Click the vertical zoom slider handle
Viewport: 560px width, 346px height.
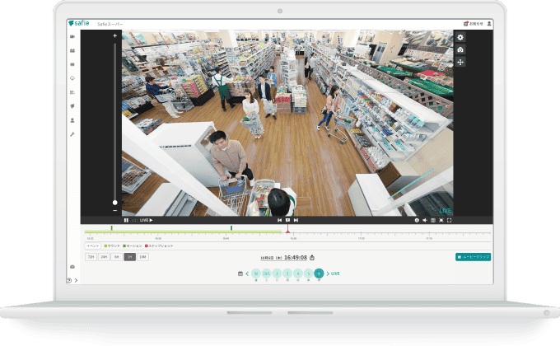pyautogui.click(x=114, y=202)
